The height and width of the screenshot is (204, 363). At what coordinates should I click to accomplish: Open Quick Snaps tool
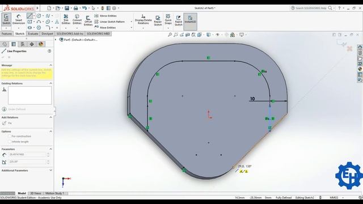(168, 19)
